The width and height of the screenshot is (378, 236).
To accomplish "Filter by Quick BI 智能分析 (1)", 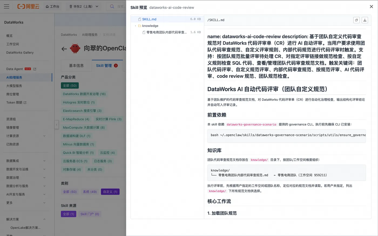I will tap(78, 153).
